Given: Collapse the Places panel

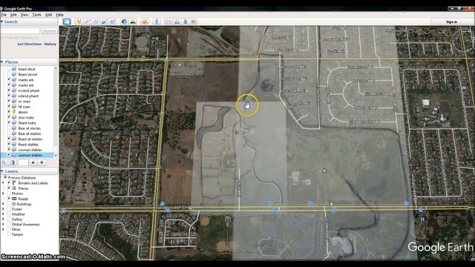Looking at the screenshot, I should tap(1, 62).
